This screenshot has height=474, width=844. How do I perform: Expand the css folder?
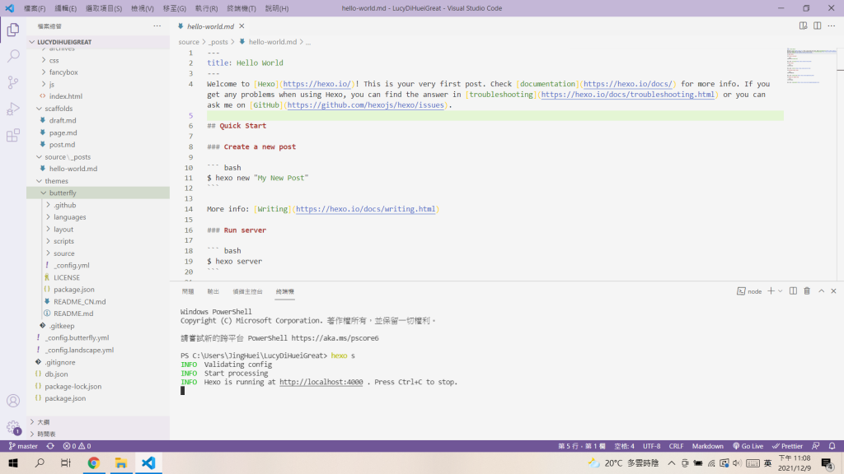(x=98, y=60)
